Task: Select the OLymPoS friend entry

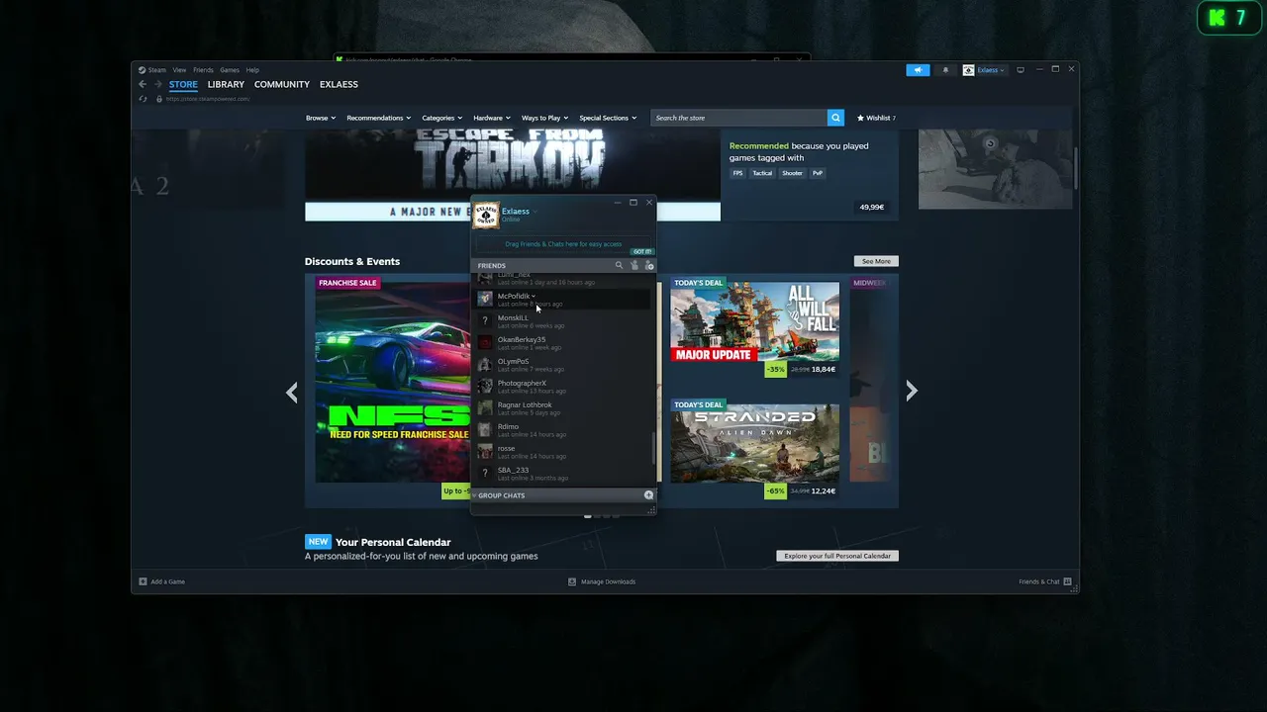Action: pos(562,364)
